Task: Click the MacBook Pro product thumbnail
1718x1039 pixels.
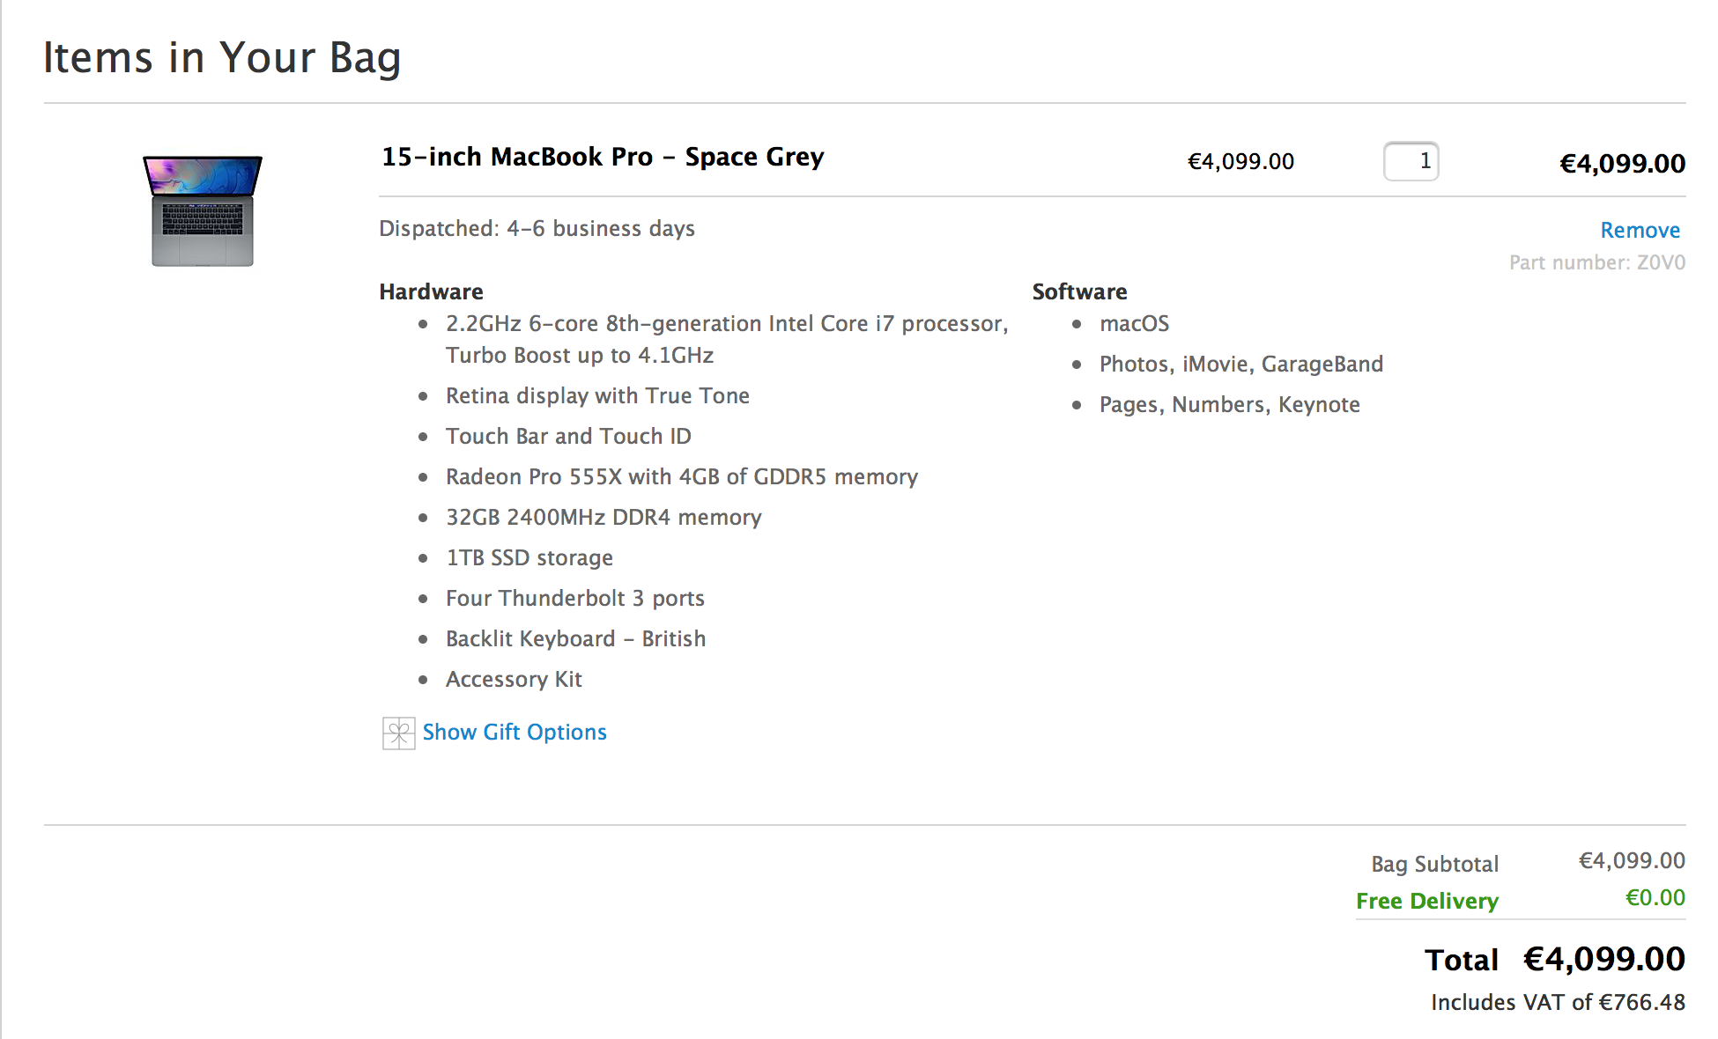Action: click(x=203, y=211)
